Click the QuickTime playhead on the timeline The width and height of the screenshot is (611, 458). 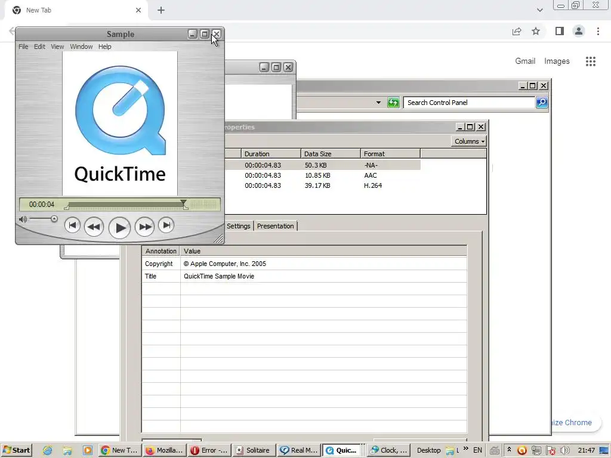[184, 203]
